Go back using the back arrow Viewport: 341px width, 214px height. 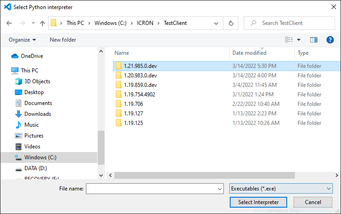[x=9, y=23]
